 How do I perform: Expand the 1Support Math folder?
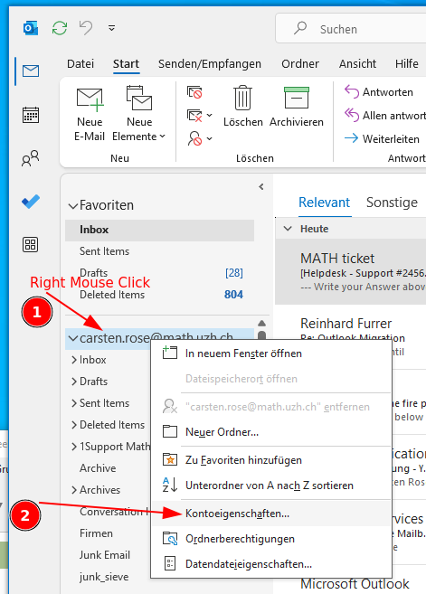pyautogui.click(x=74, y=447)
